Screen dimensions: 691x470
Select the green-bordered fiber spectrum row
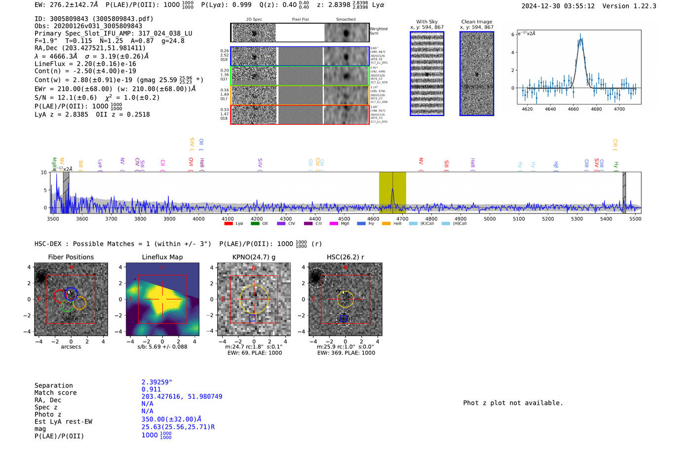point(300,76)
